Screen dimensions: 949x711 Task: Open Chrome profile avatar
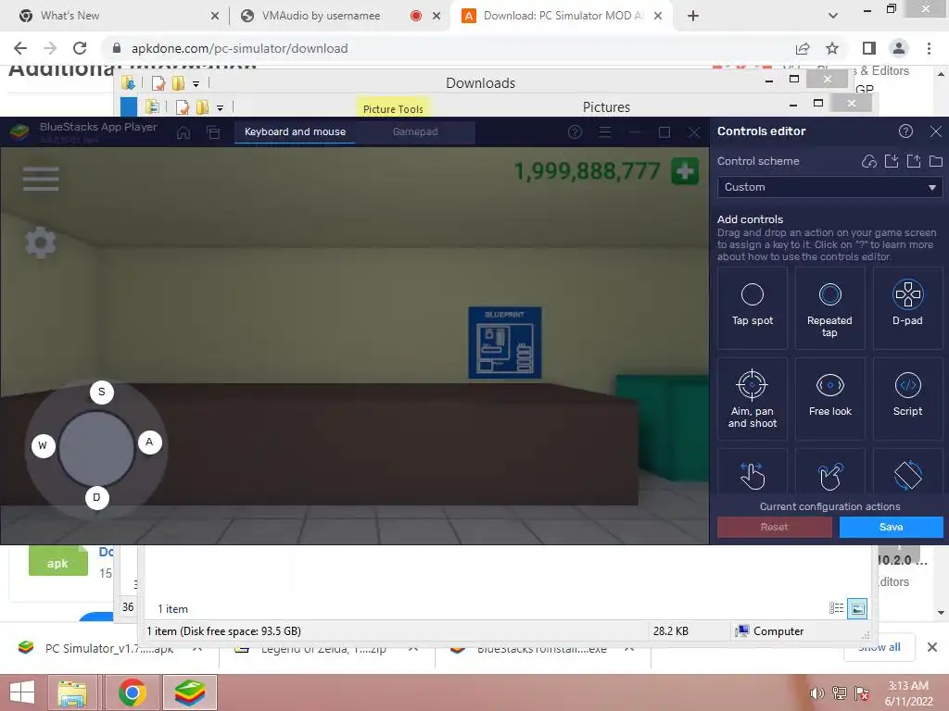coord(899,48)
